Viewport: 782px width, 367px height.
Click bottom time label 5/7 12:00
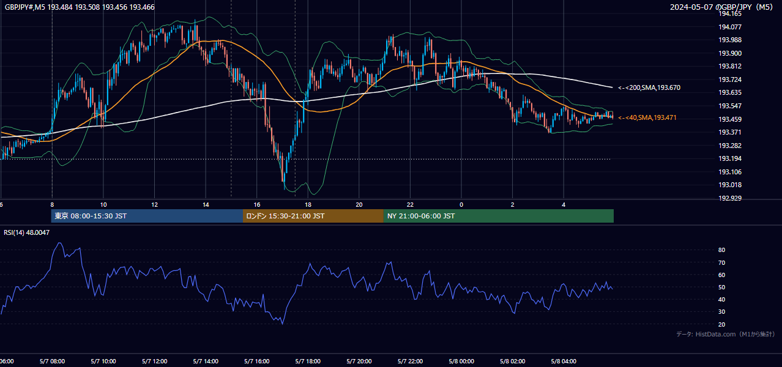(154, 361)
